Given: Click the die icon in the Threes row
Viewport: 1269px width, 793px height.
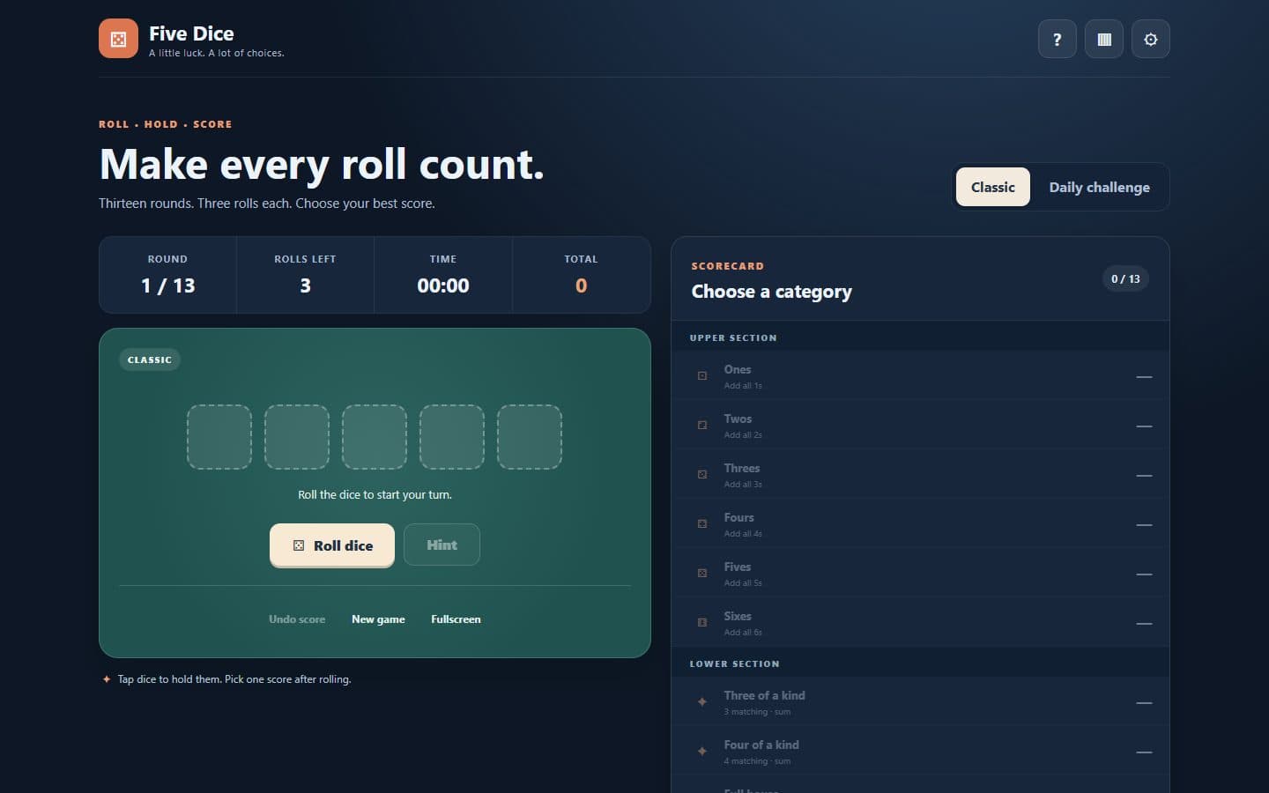Looking at the screenshot, I should pyautogui.click(x=702, y=475).
